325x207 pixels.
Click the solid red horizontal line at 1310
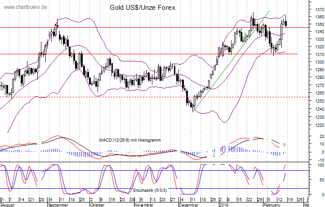tap(135, 54)
